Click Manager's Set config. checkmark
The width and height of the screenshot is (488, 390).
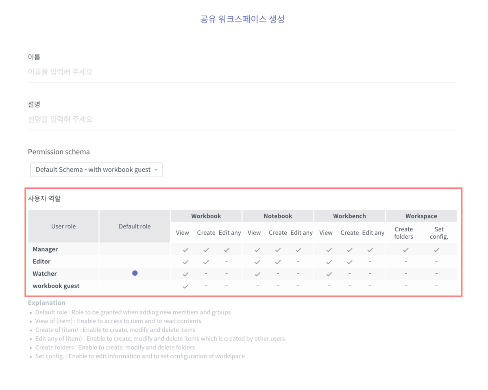point(436,250)
